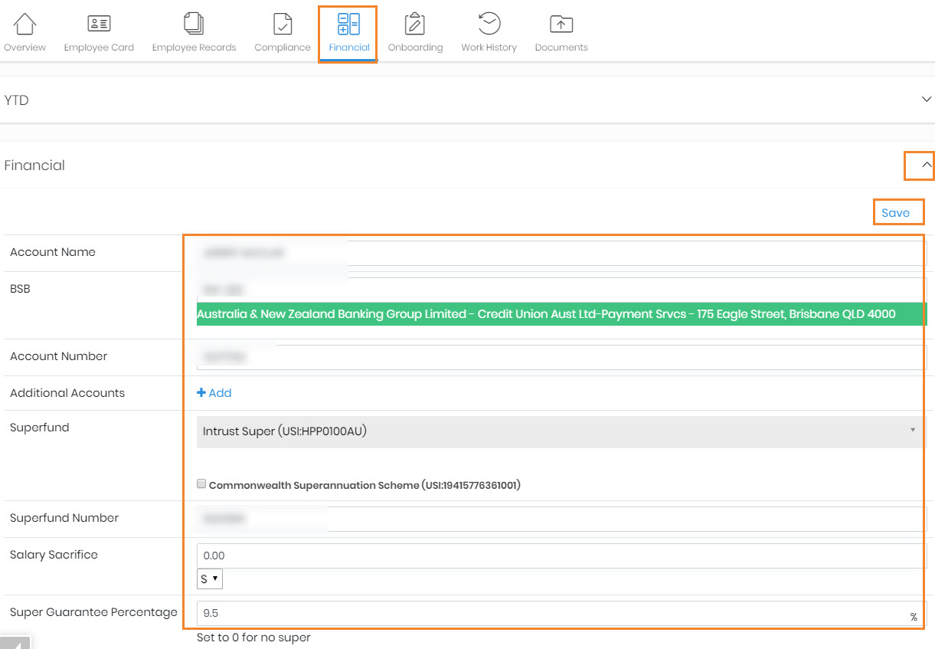Click the Salary Sacrifice amount field

click(x=559, y=556)
